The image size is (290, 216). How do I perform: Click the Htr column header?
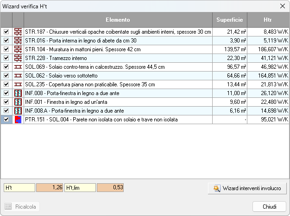pyautogui.click(x=267, y=20)
